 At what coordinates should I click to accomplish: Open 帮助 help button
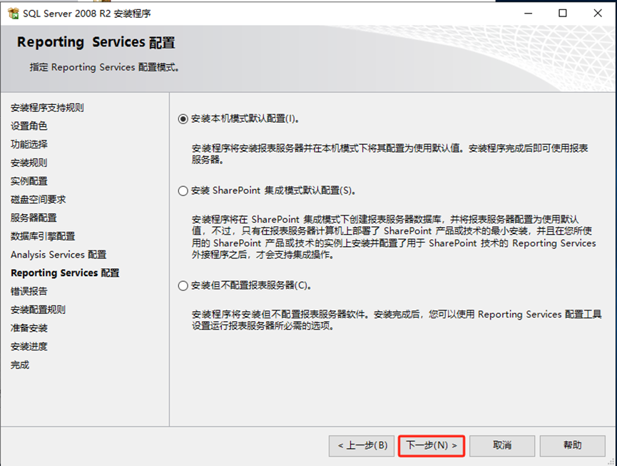pyautogui.click(x=573, y=445)
